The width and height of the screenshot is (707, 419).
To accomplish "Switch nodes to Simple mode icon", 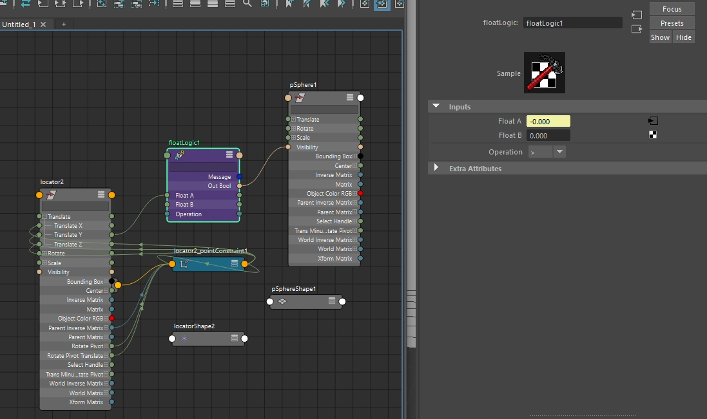I will point(178,4).
